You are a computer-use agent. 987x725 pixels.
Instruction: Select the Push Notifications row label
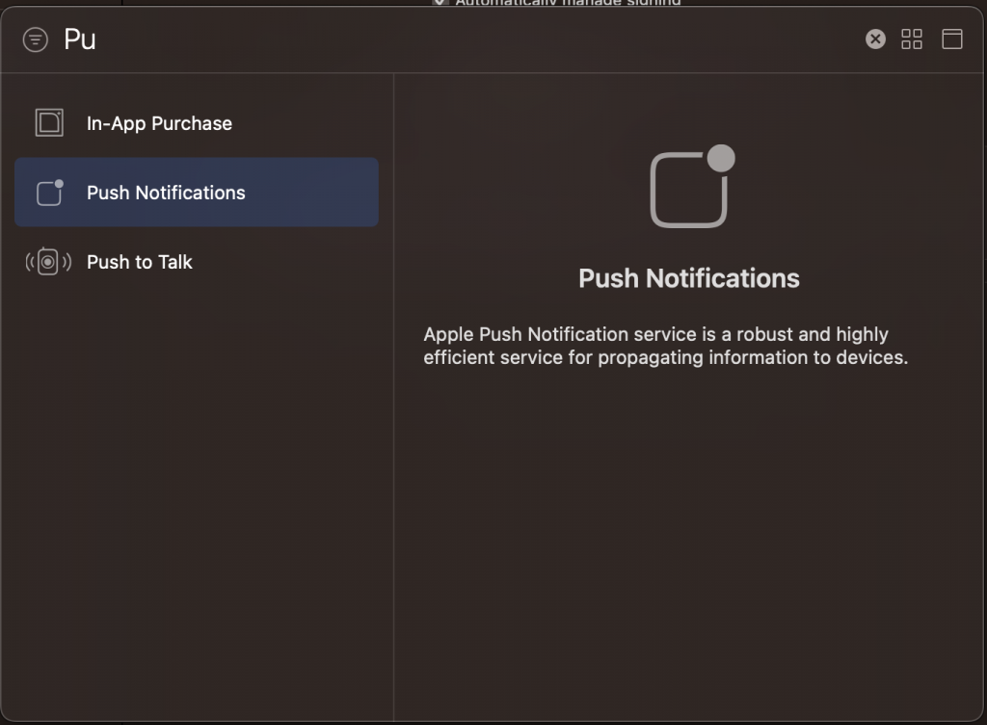[x=166, y=193]
